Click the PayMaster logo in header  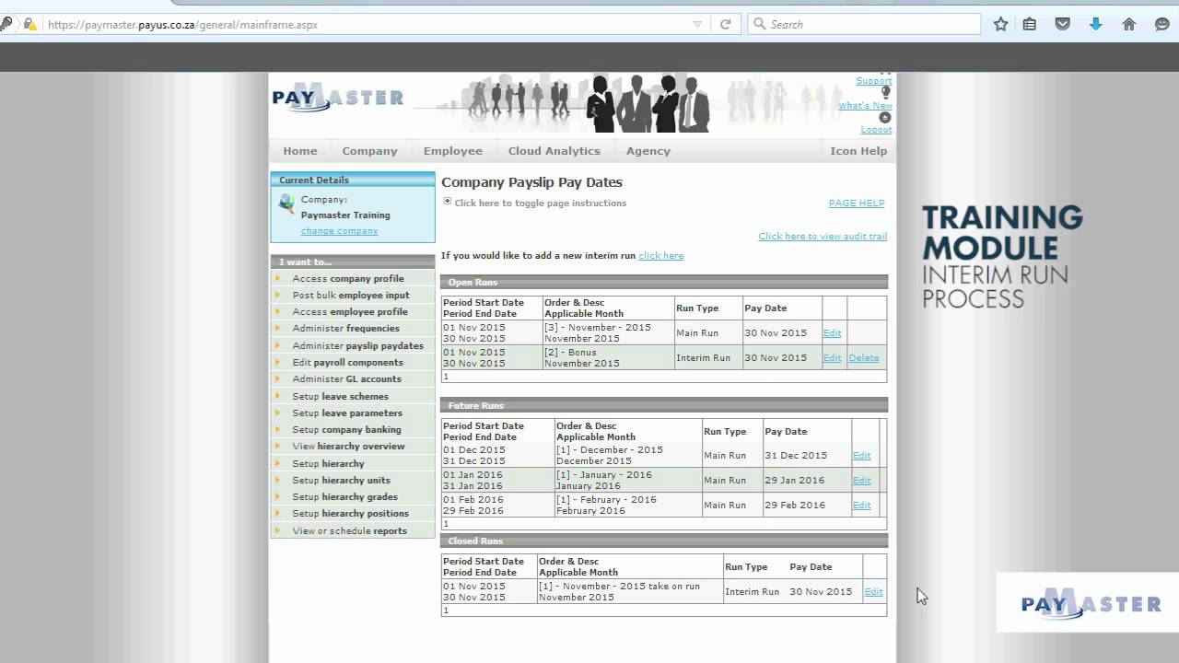point(338,98)
